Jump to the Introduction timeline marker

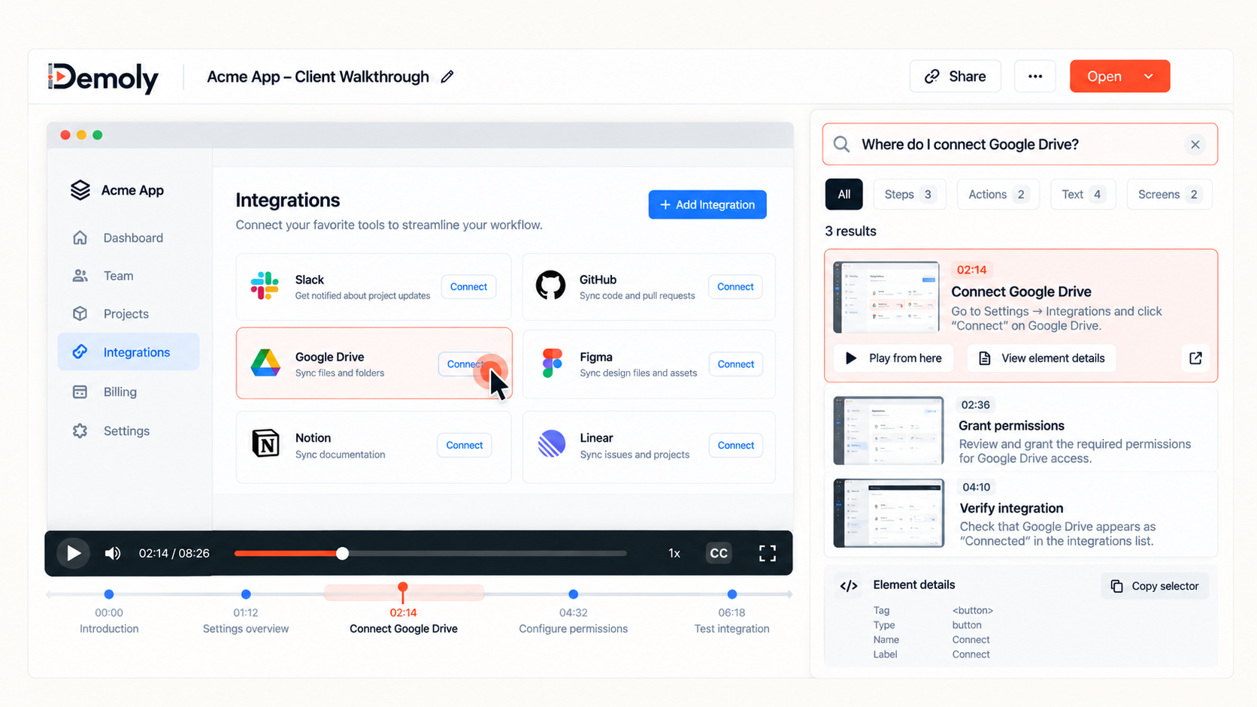[x=109, y=594]
